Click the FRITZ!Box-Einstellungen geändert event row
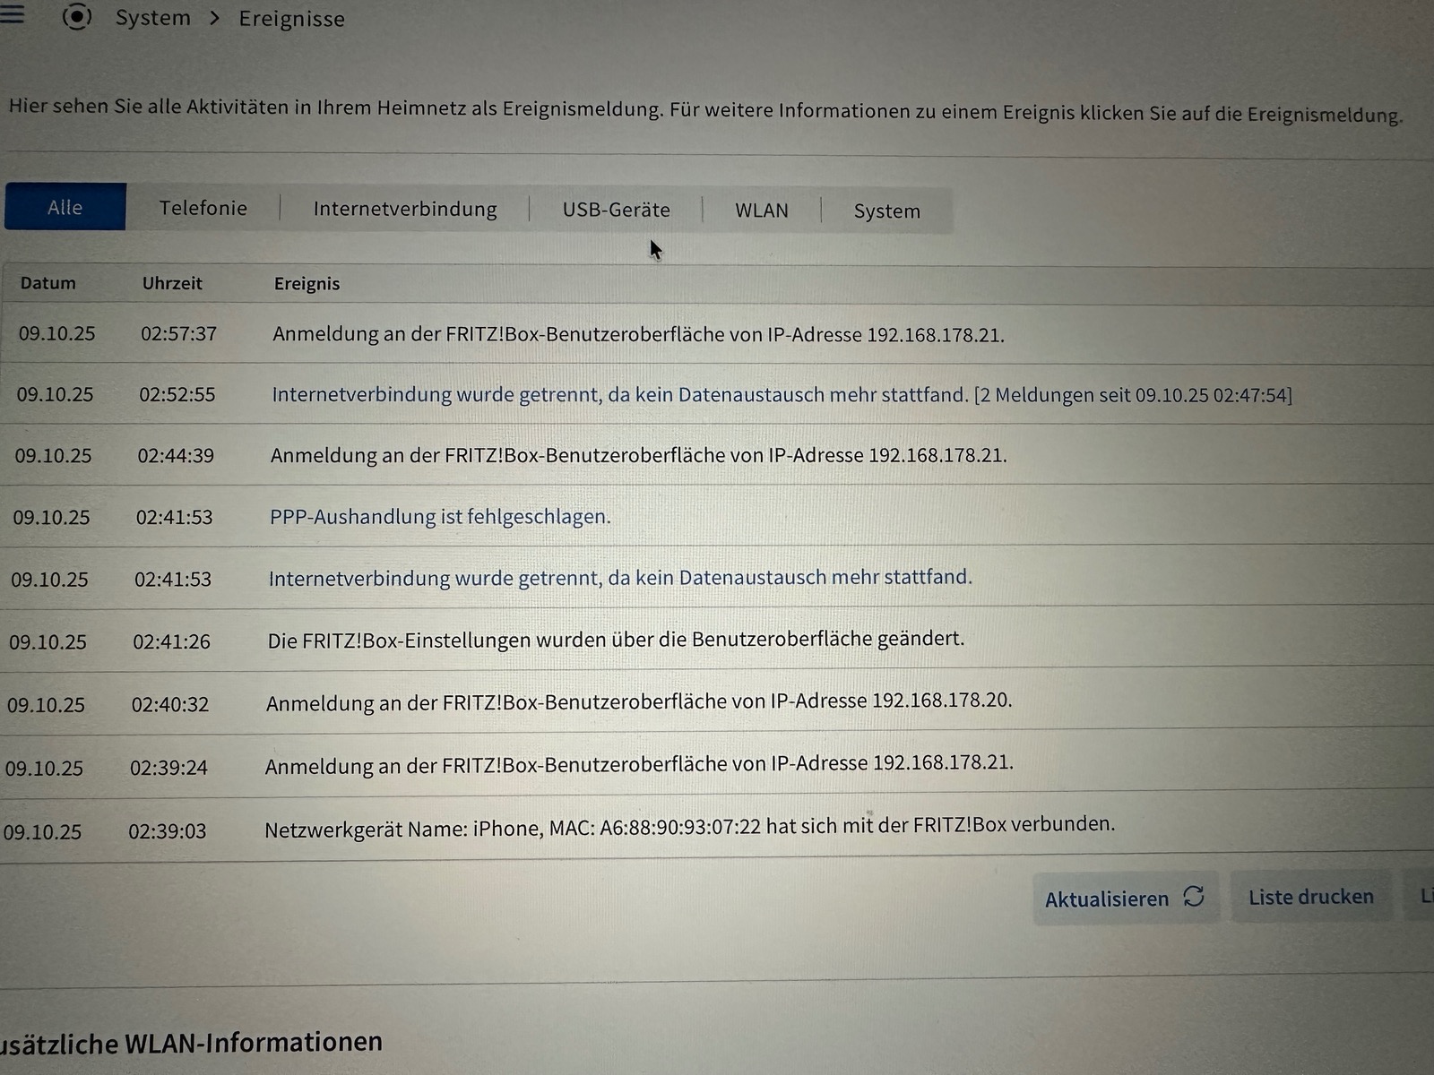1434x1075 pixels. click(x=616, y=640)
